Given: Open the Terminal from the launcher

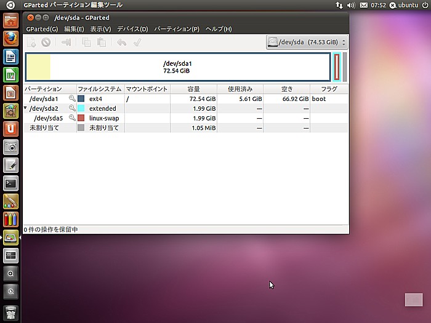Looking at the screenshot, I should point(10,183).
